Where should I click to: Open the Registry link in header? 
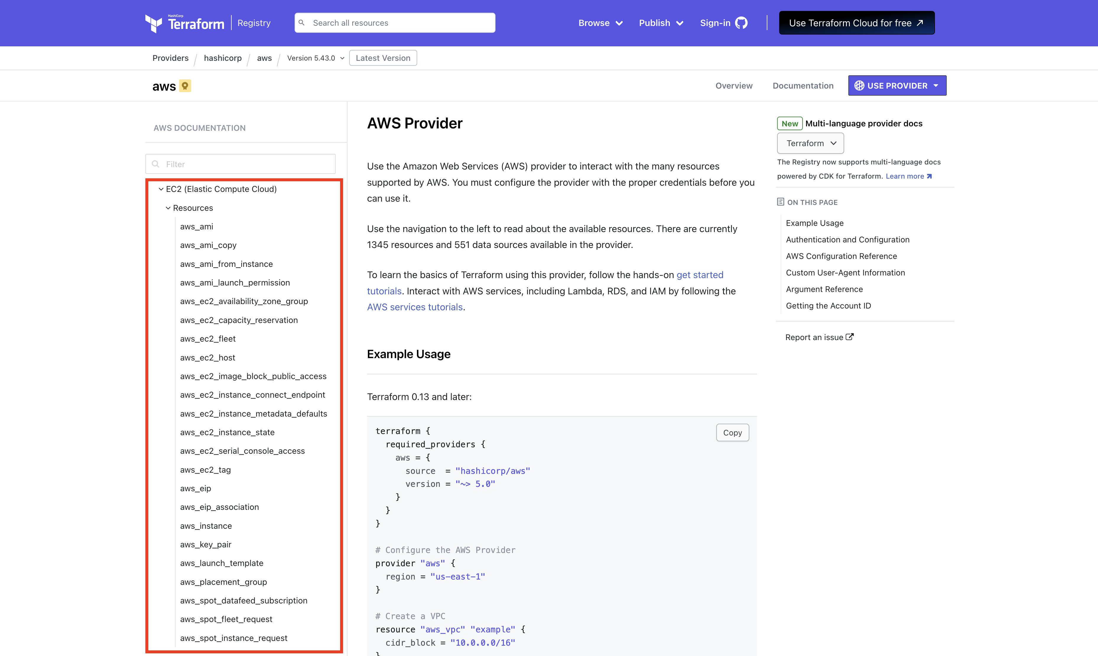coord(254,23)
